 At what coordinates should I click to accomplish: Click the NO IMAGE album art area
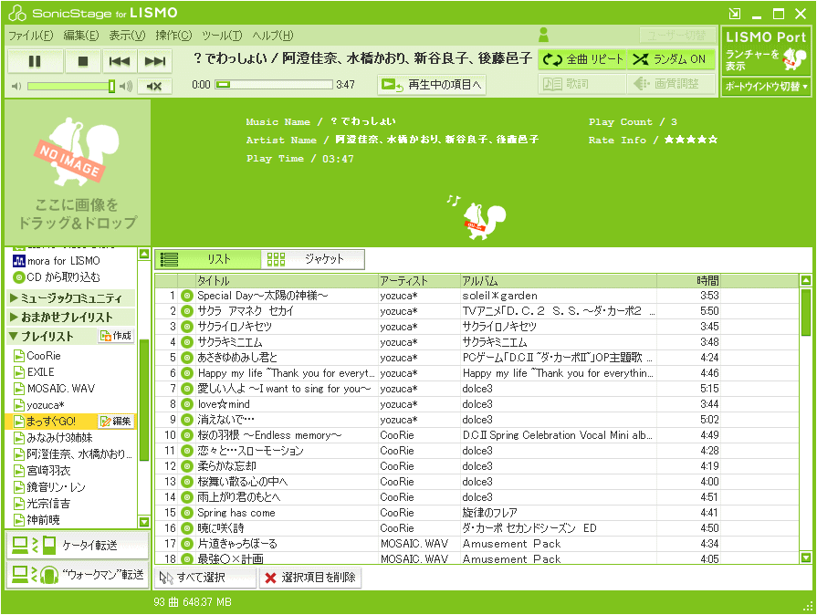78,172
